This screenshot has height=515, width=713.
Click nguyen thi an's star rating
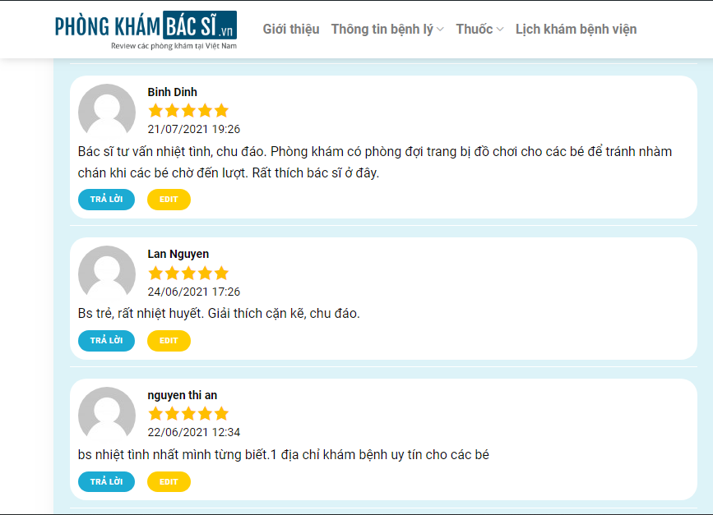tap(188, 414)
